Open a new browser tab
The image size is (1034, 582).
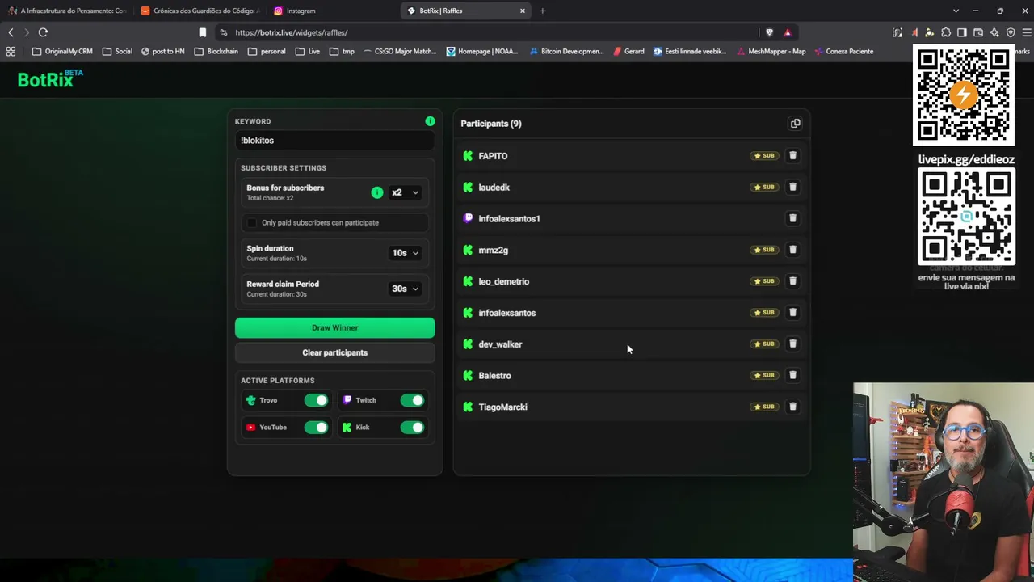coord(542,11)
